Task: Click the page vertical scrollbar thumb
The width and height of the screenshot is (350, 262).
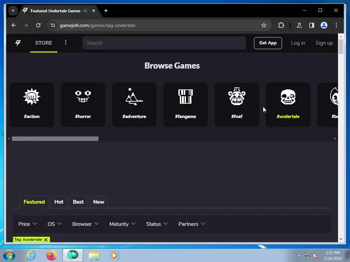Action: (x=341, y=46)
